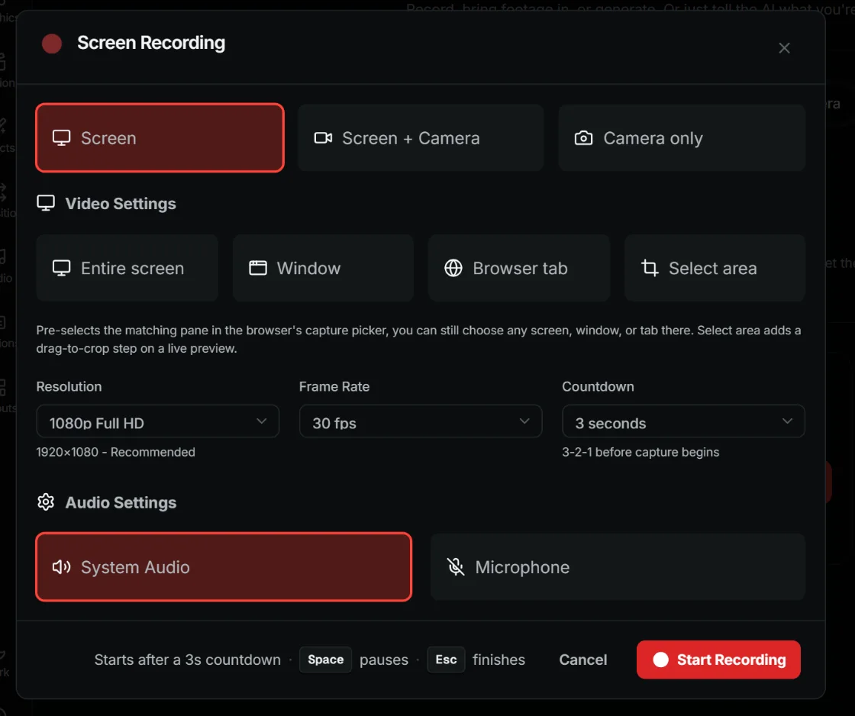Pick Entire screen capture source
The image size is (855, 716).
pos(127,268)
